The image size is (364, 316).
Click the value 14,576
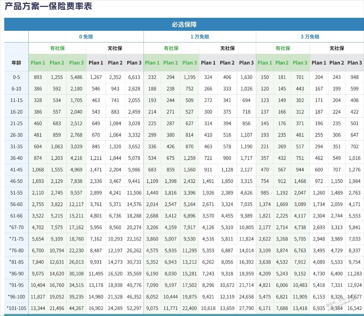(x=134, y=204)
